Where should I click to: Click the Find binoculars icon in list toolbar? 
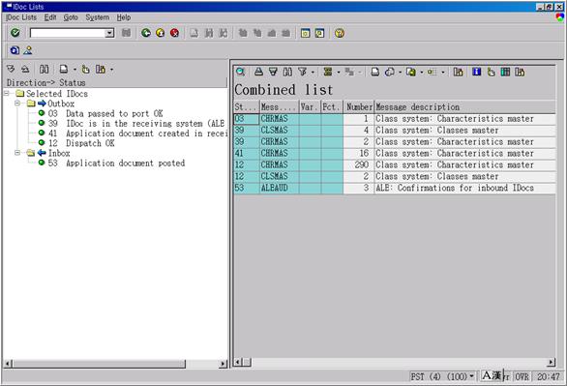point(287,72)
